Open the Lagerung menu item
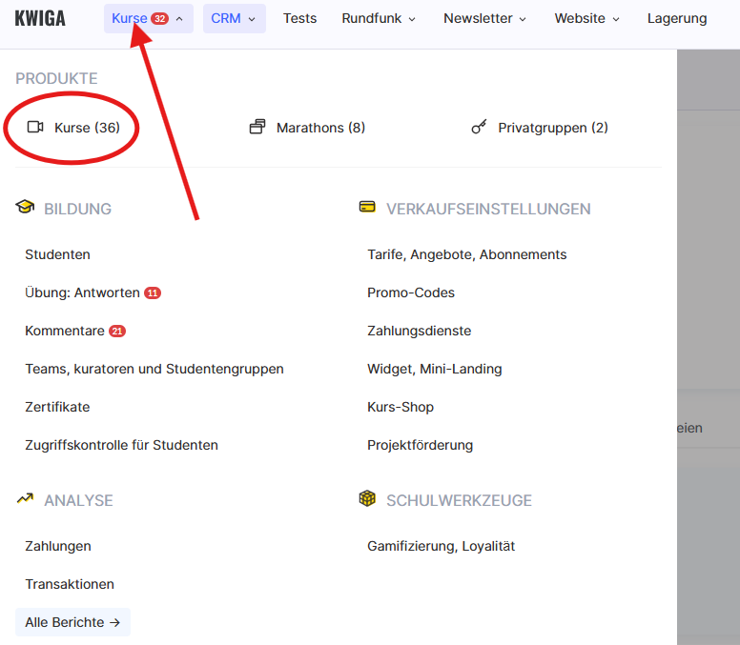Image resolution: width=740 pixels, height=645 pixels. (x=677, y=18)
